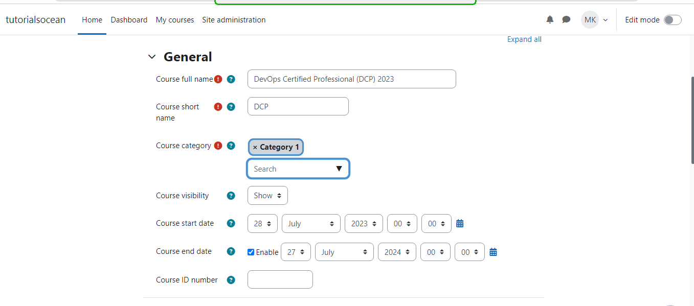
Task: Click help icon for Course visibility
Action: 231,196
